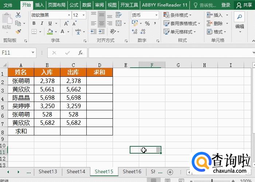The width and height of the screenshot is (255, 182).
Task: Open the Sheet13 tab
Action: [48, 171]
